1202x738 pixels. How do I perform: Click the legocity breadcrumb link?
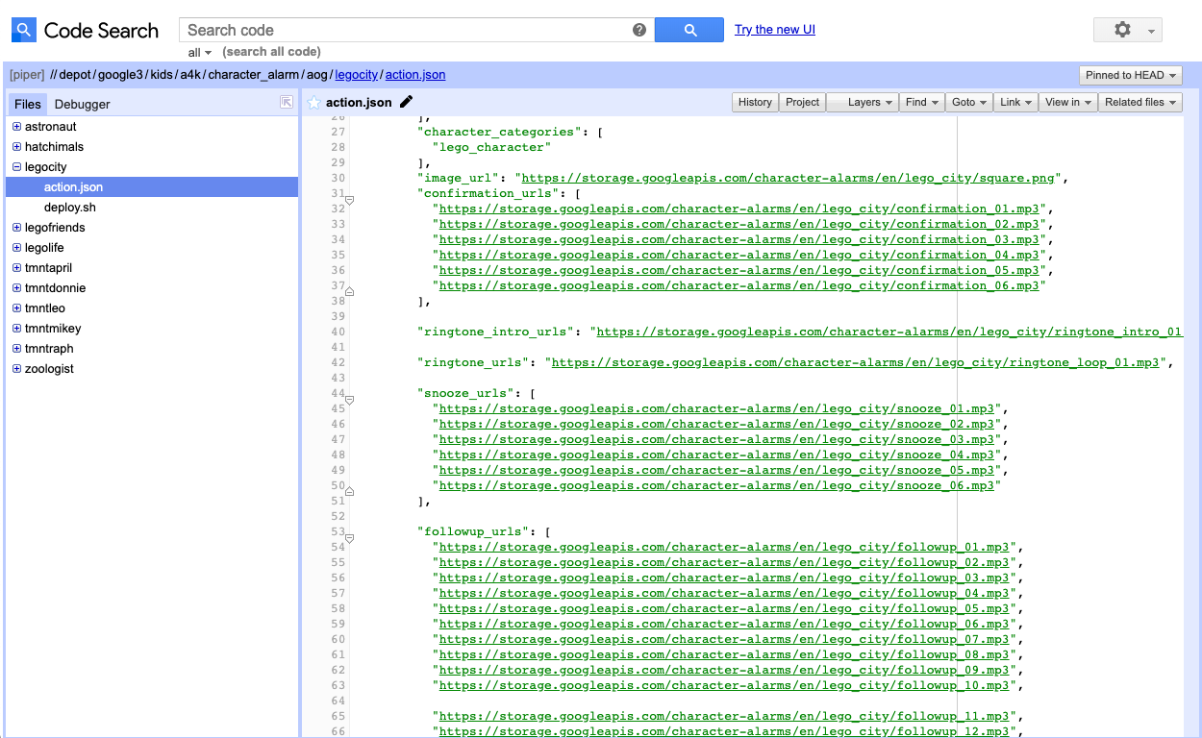357,75
